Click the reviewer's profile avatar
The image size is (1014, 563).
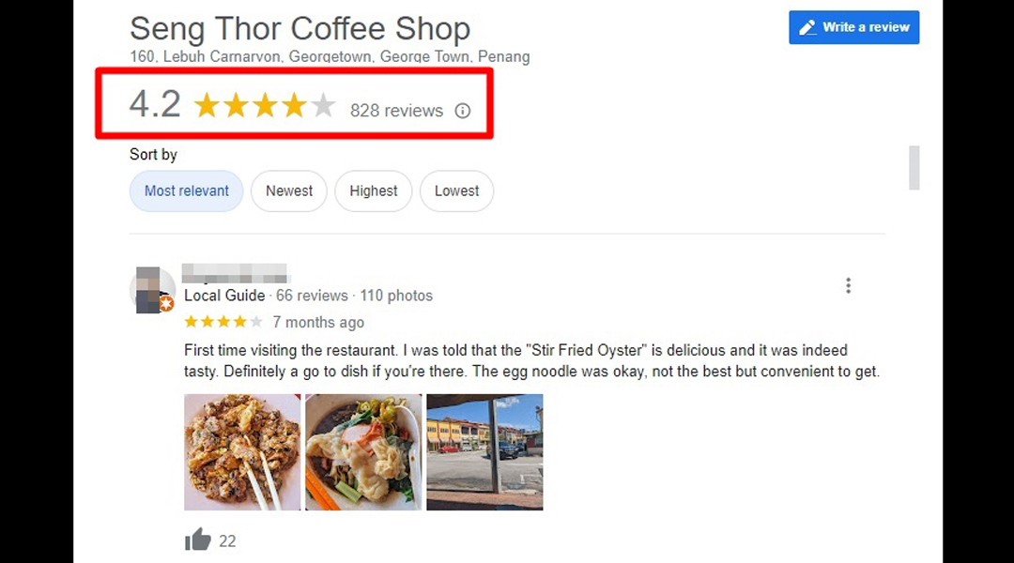[x=153, y=290]
